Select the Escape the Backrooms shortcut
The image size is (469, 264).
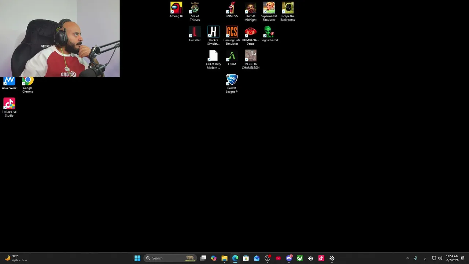pyautogui.click(x=288, y=12)
